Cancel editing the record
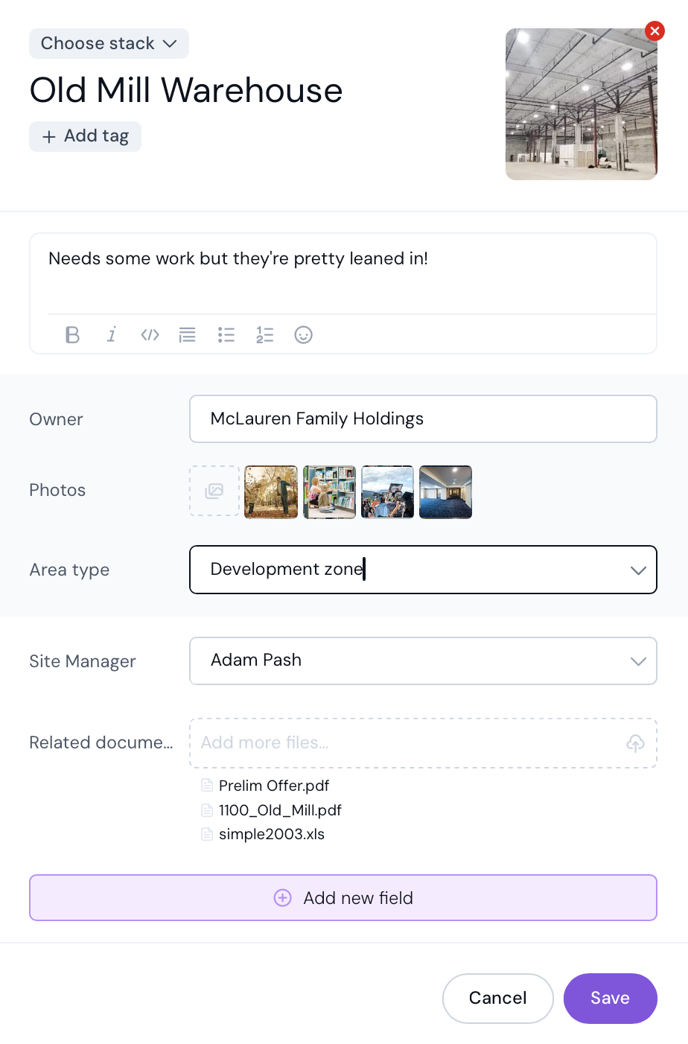 coord(497,998)
